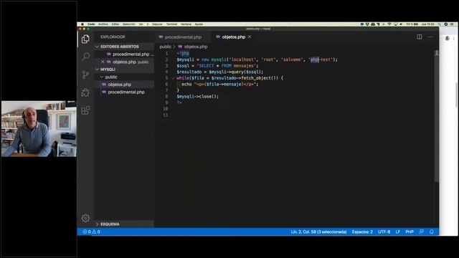Fold the while block at line 5
The image size is (459, 258).
(x=173, y=78)
